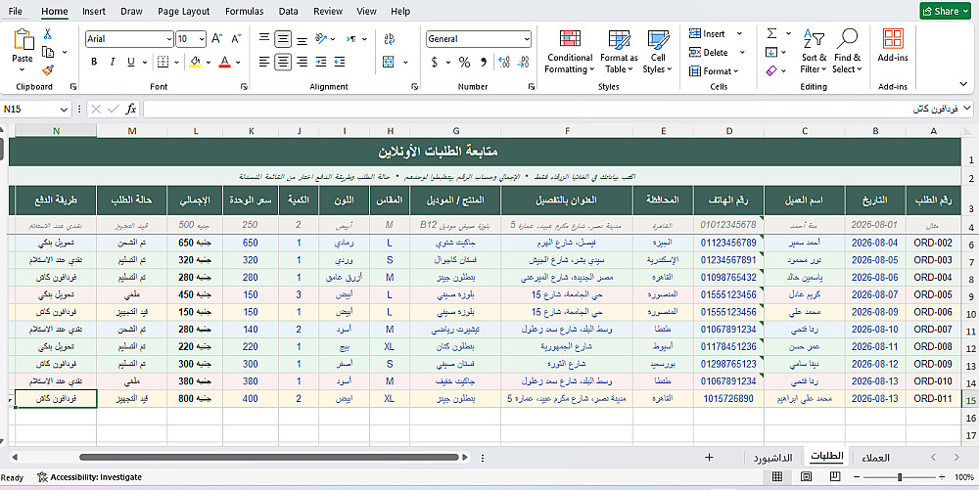Screen dimensions: 979x490
Task: Click the Cut scissors icon
Action: (x=47, y=33)
